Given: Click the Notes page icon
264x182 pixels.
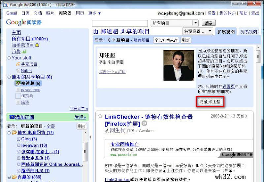Looking at the screenshot, I should point(18,71).
